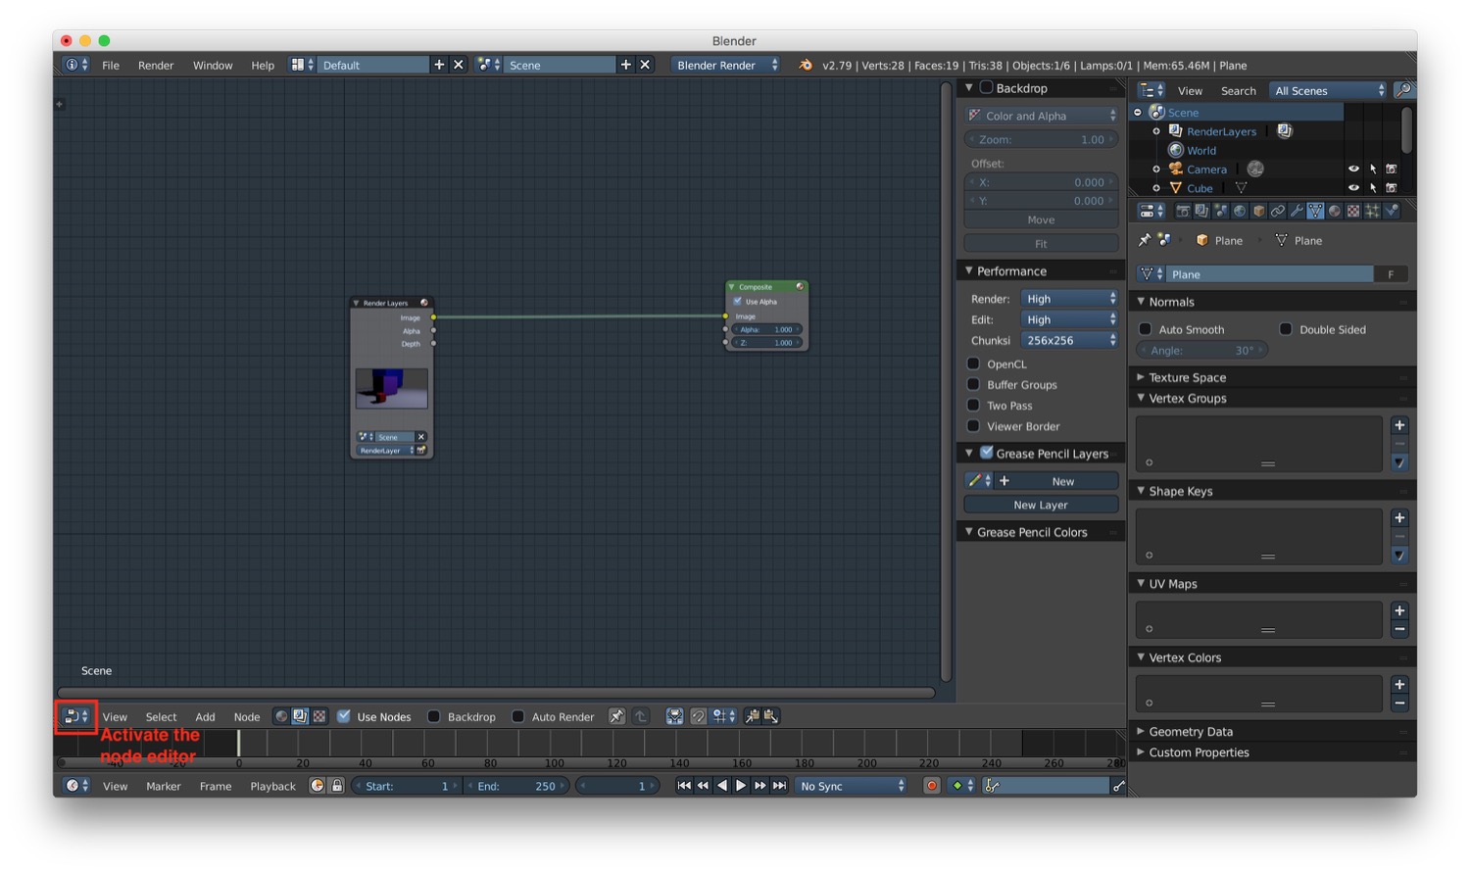This screenshot has height=873, width=1470.
Task: Enable Double Sided checkbox
Action: [1286, 329]
